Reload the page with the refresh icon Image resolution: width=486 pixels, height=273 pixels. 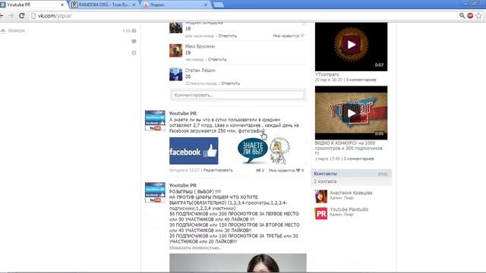pos(22,15)
